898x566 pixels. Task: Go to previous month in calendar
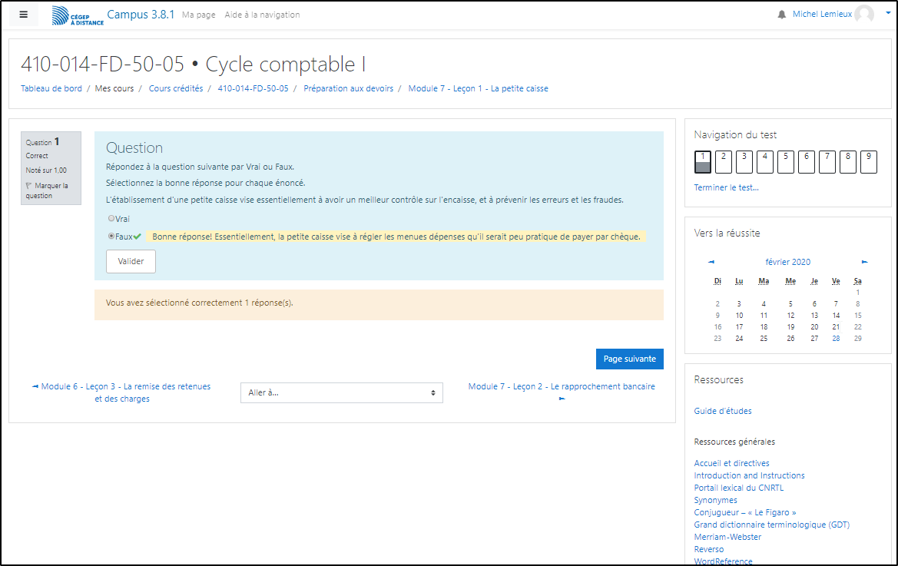coord(711,262)
